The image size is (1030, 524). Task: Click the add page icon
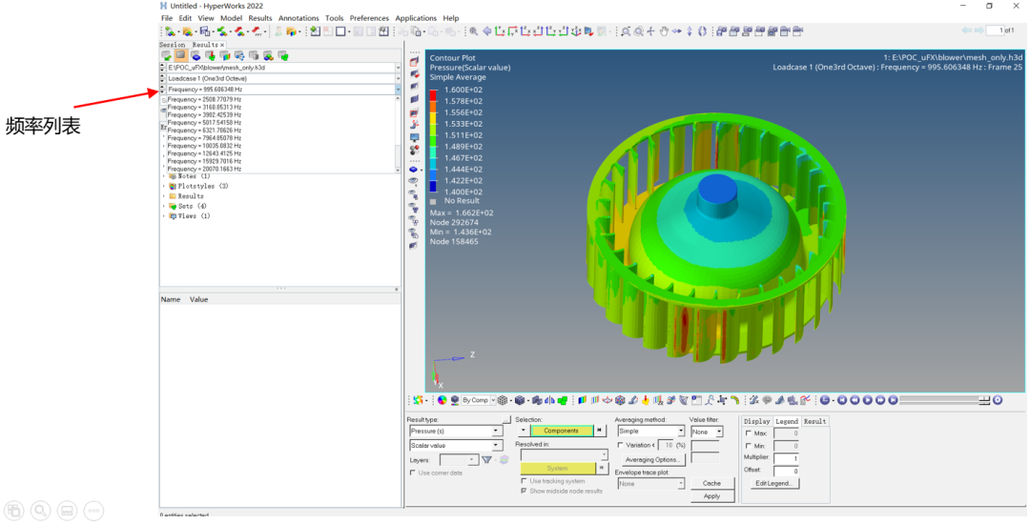(316, 30)
